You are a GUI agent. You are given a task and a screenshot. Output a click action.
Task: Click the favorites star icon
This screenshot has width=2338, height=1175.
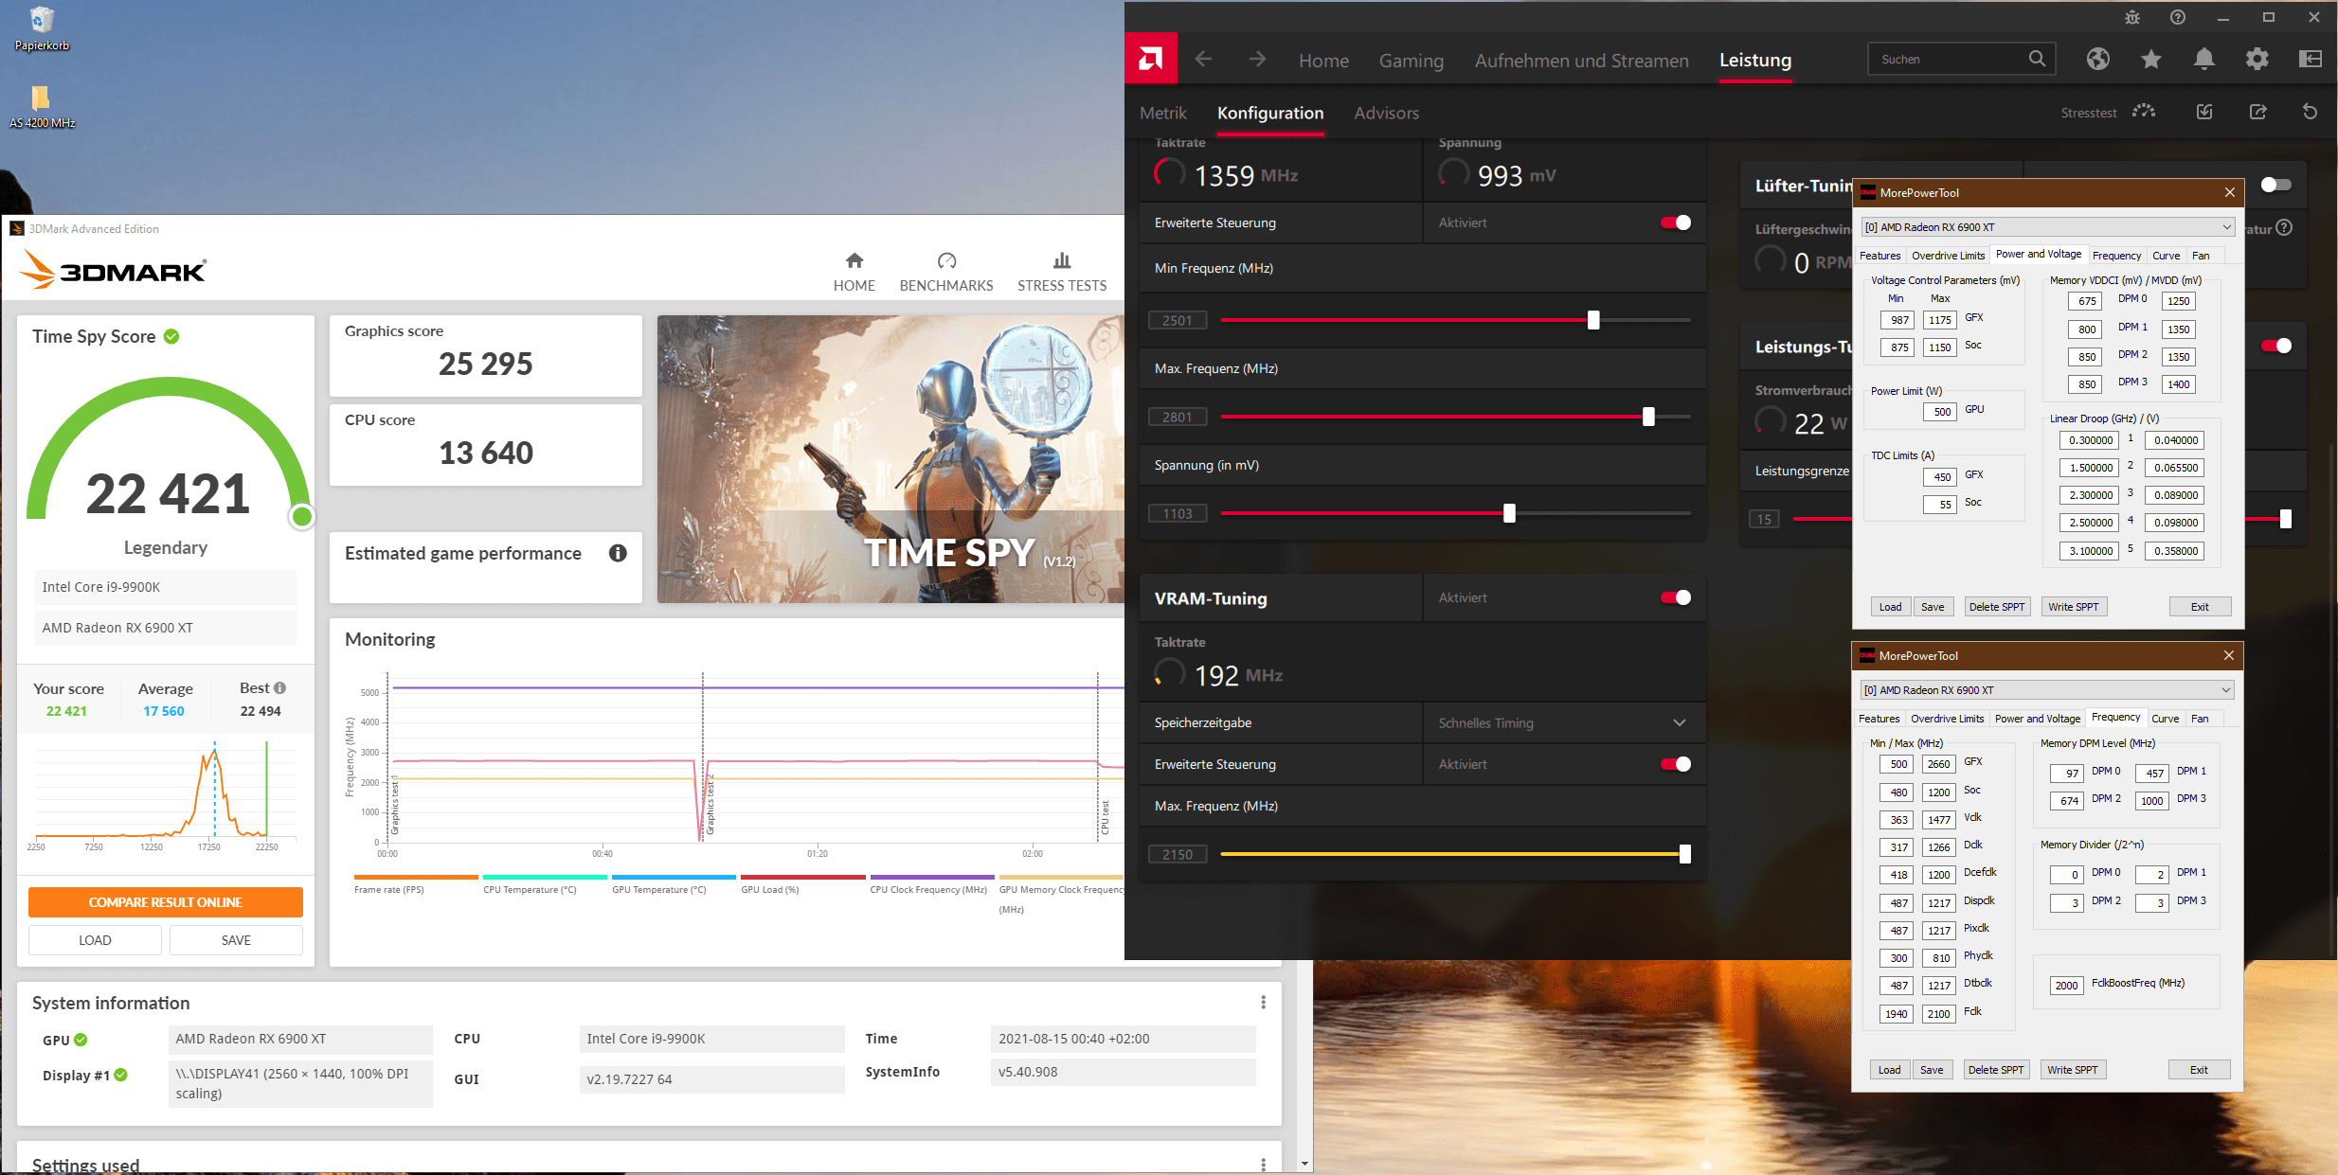coord(2150,60)
